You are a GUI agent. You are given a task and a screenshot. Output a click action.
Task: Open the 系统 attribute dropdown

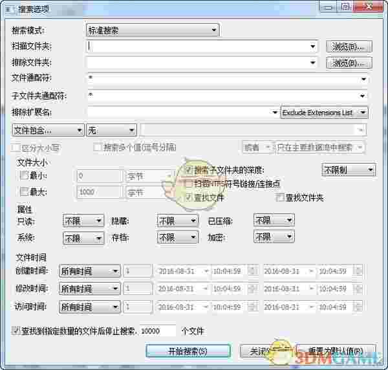pyautogui.click(x=83, y=238)
